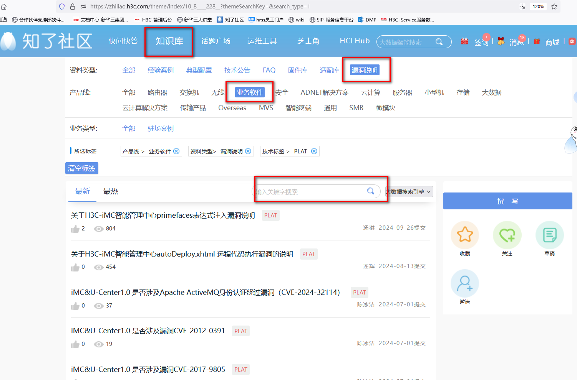Viewport: 577px width, 380px height.
Task: Switch to the 最热 tab
Action: [111, 191]
